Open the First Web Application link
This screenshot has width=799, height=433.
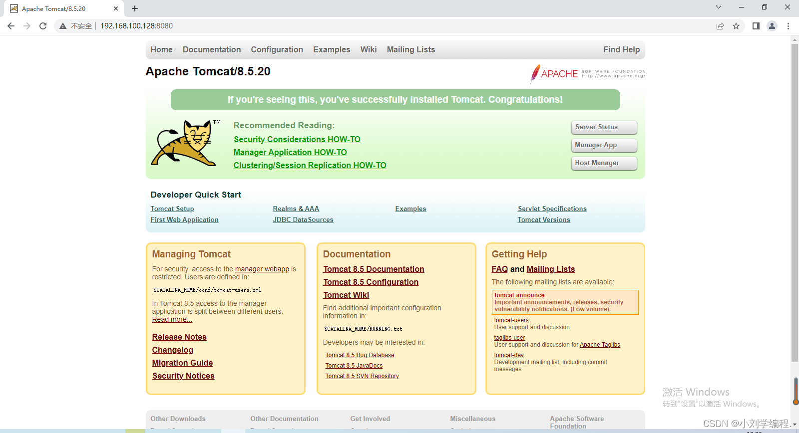(x=184, y=220)
